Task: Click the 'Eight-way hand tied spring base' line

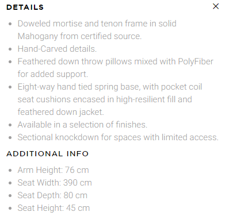Action: click(110, 87)
